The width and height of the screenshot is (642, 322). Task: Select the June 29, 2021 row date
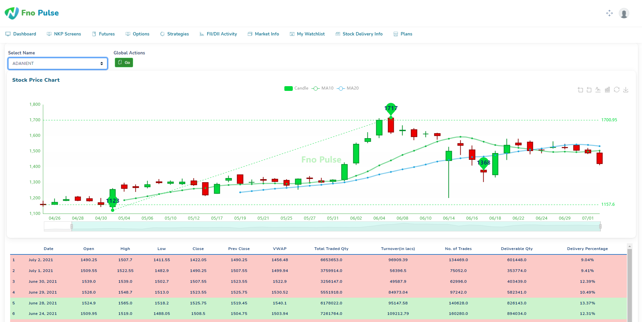click(43, 292)
